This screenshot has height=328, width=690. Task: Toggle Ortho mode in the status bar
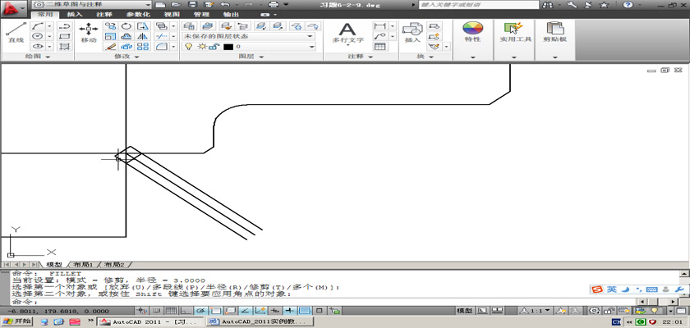coord(187,311)
